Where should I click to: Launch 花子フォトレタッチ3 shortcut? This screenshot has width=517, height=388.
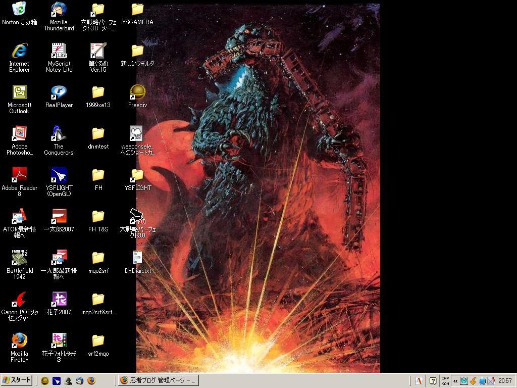(x=59, y=348)
